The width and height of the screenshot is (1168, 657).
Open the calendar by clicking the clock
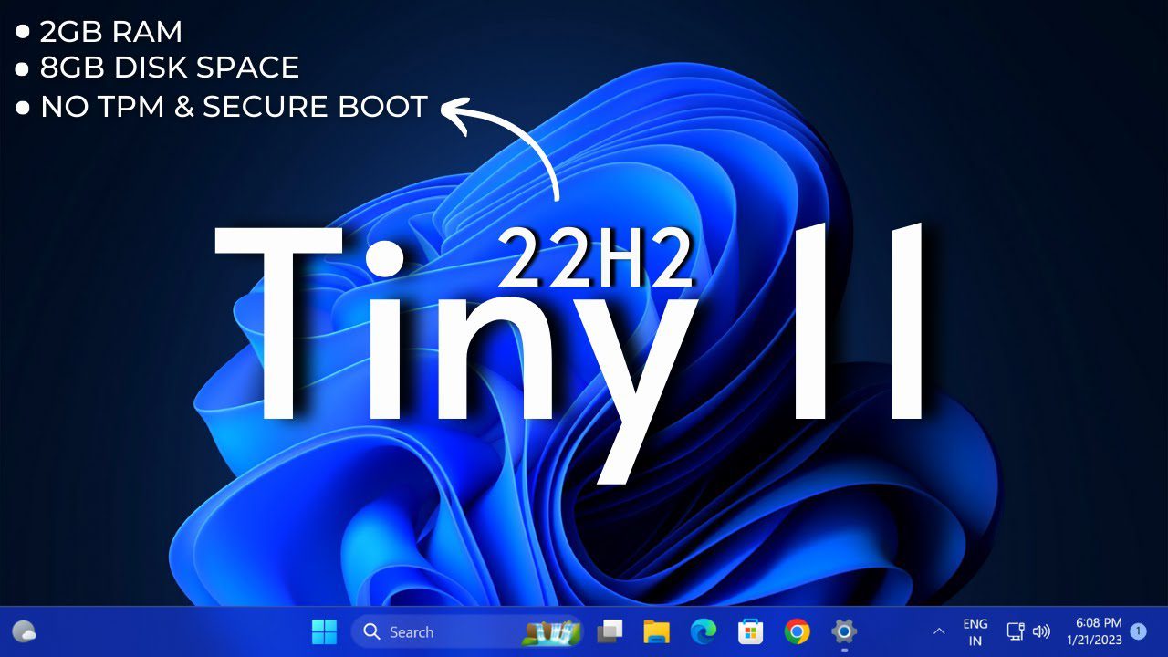tap(1098, 625)
